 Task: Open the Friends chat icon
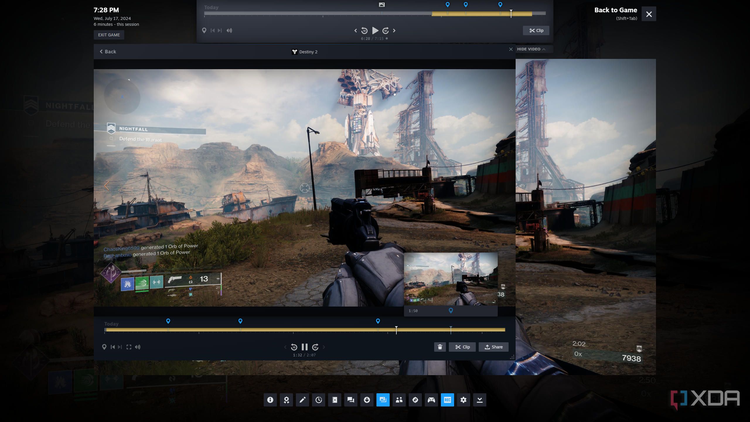351,400
